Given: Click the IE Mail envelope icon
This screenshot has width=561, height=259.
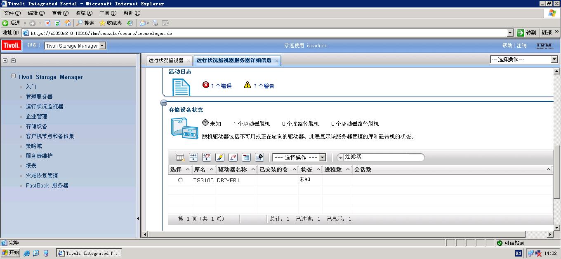Looking at the screenshot, I should [x=143, y=23].
